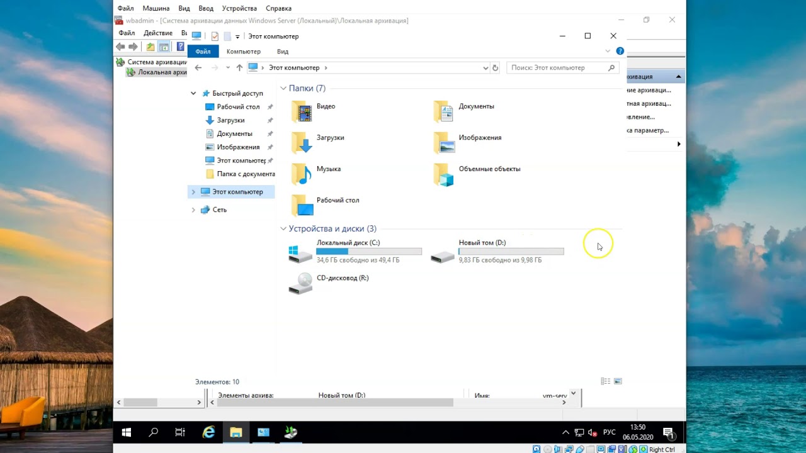Click wbadmin toolbar up-folder icon
Screen dimensions: 806x453
[150, 47]
